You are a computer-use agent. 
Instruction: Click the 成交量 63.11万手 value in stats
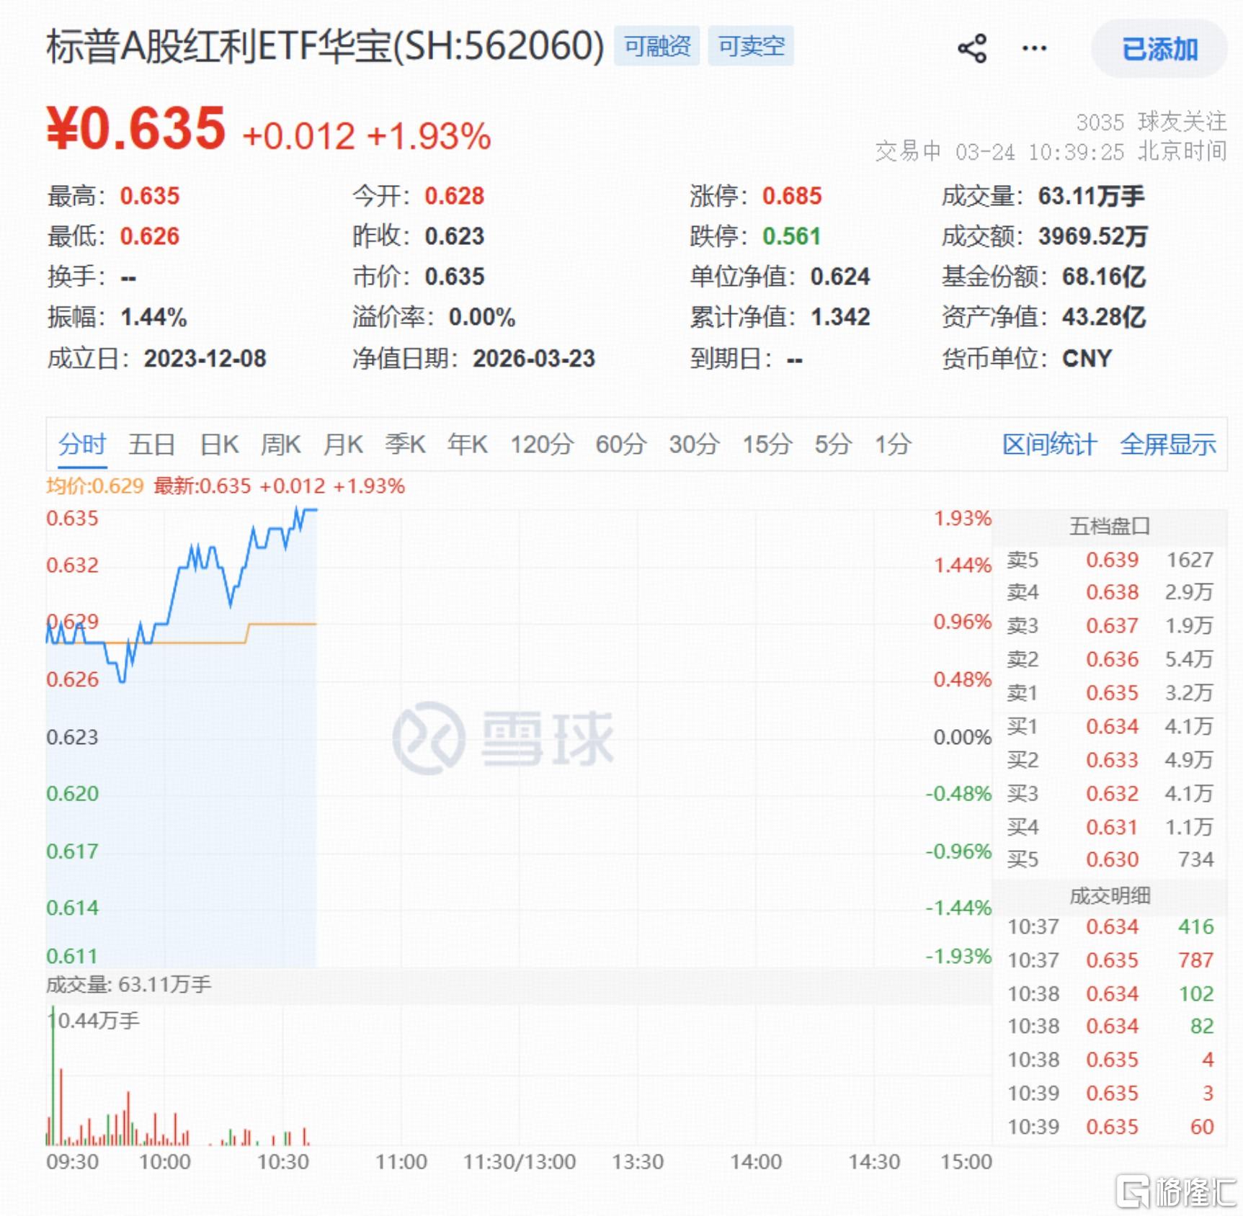1091,196
